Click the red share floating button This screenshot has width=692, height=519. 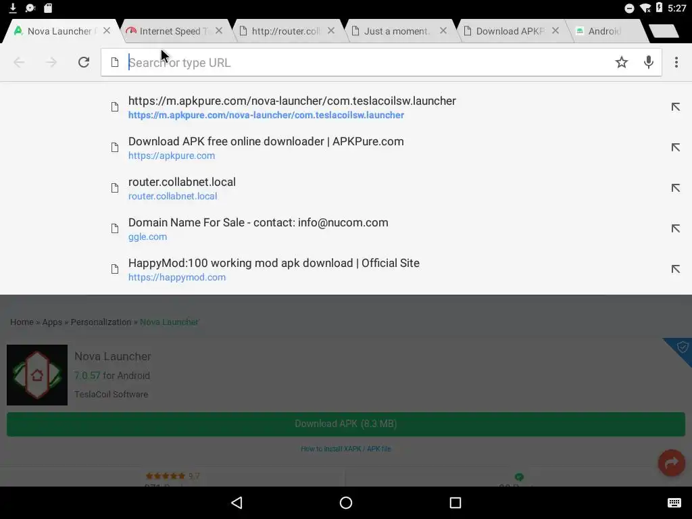tap(672, 462)
